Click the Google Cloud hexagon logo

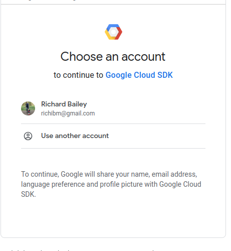coord(113,32)
